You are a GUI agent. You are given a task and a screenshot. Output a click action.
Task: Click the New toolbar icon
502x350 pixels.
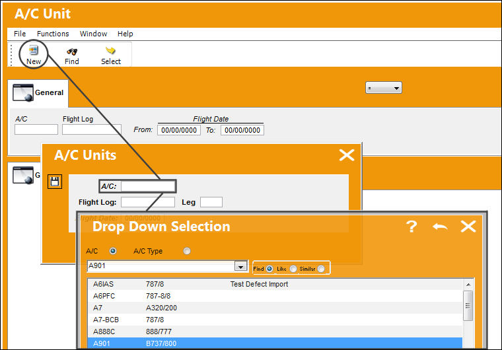tap(34, 50)
